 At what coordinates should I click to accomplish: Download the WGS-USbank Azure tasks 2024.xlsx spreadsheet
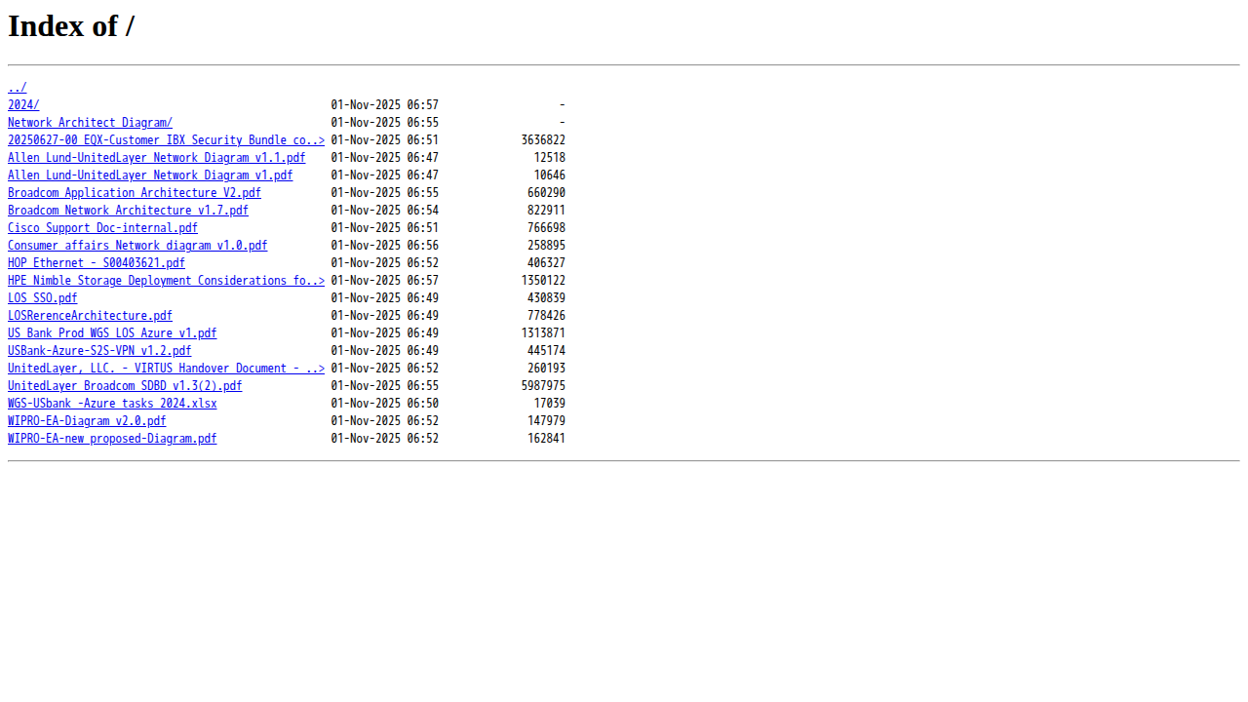pyautogui.click(x=112, y=404)
